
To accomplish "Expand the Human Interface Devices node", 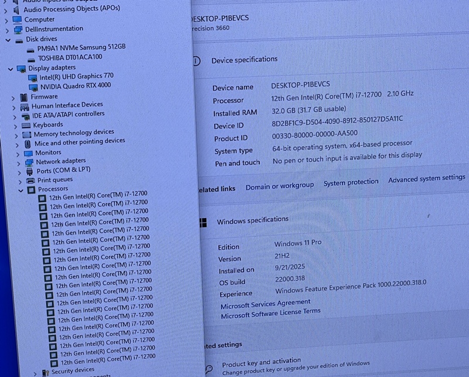I will (x=13, y=107).
